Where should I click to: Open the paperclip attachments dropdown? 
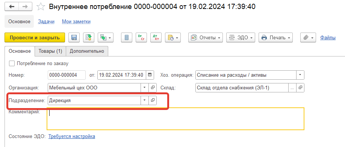pos(308,37)
